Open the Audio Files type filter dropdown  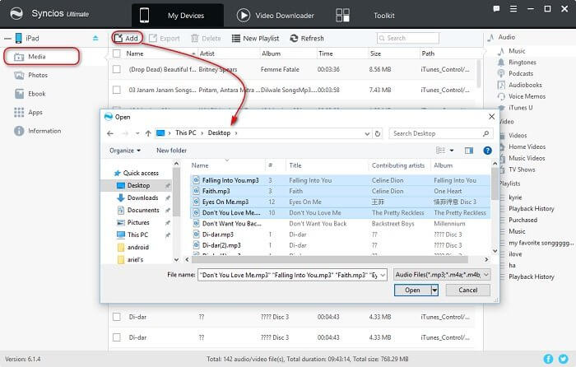pos(442,274)
